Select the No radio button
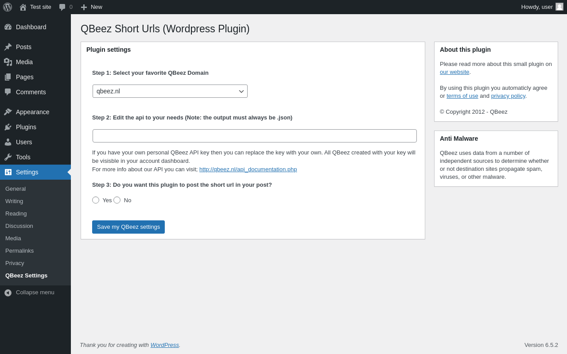This screenshot has height=354, width=567. coord(117,200)
